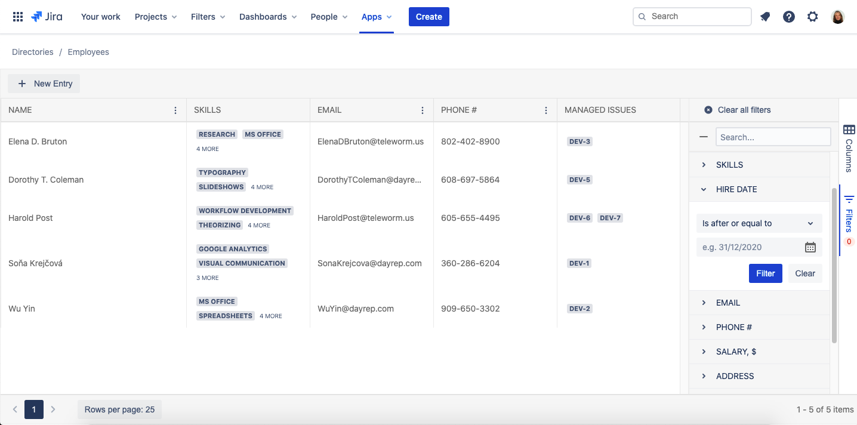Open the Help question mark icon

[x=789, y=17]
